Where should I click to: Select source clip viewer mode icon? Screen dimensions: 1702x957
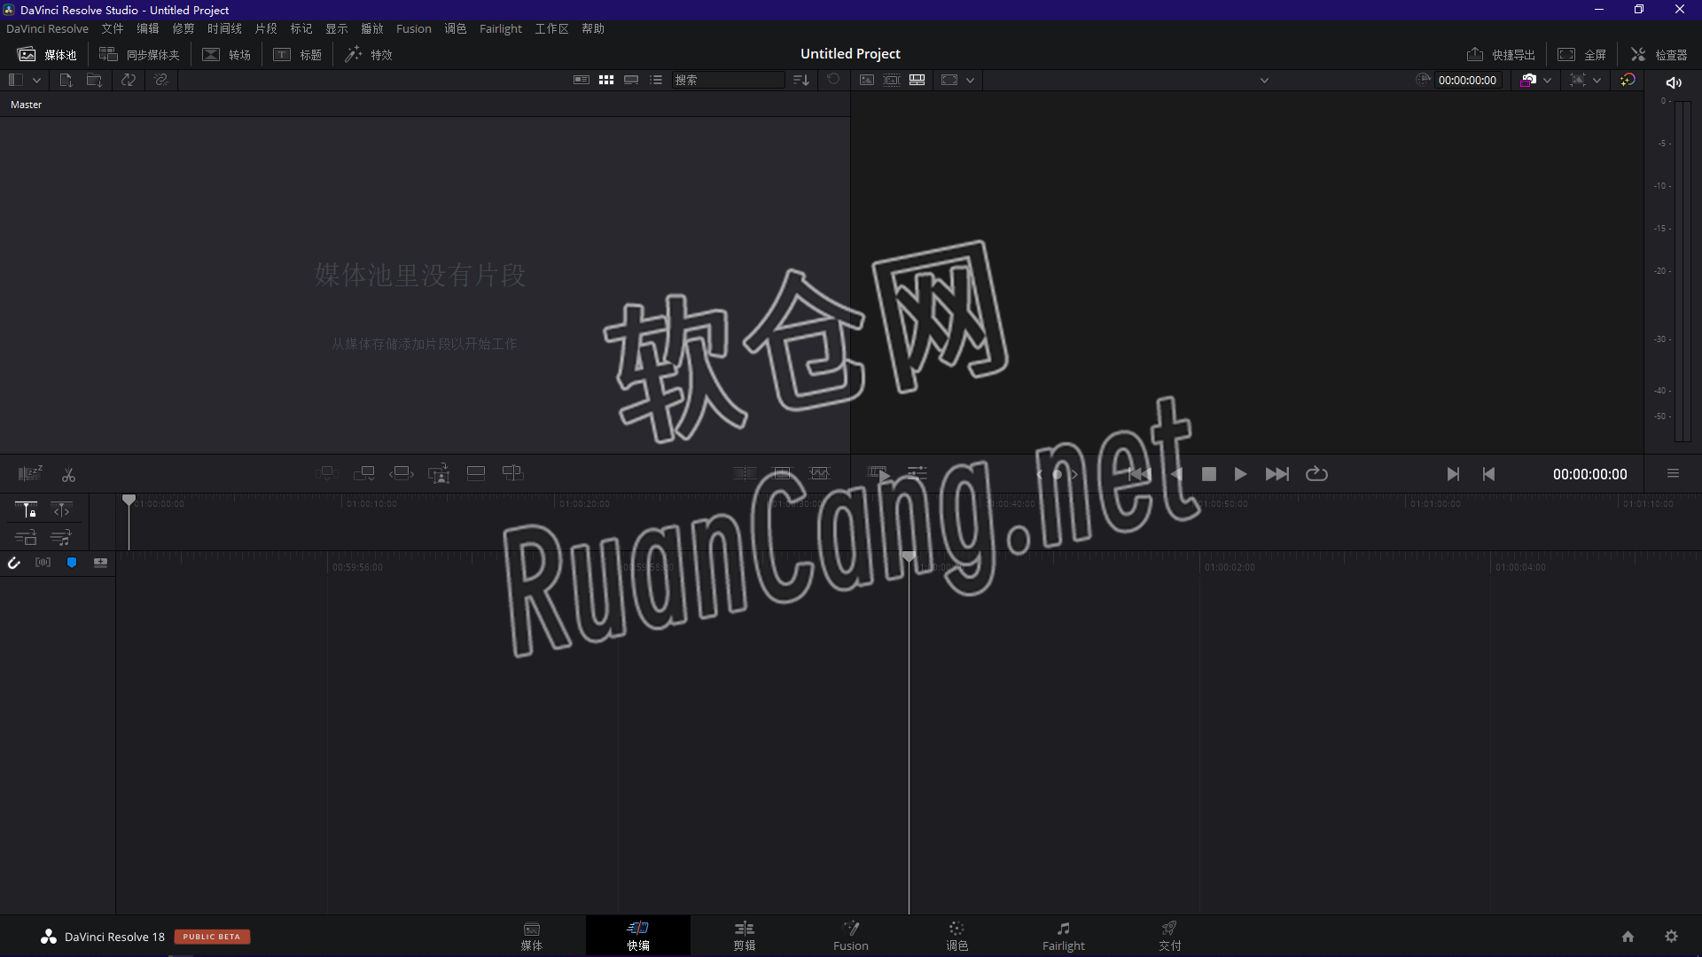[867, 80]
